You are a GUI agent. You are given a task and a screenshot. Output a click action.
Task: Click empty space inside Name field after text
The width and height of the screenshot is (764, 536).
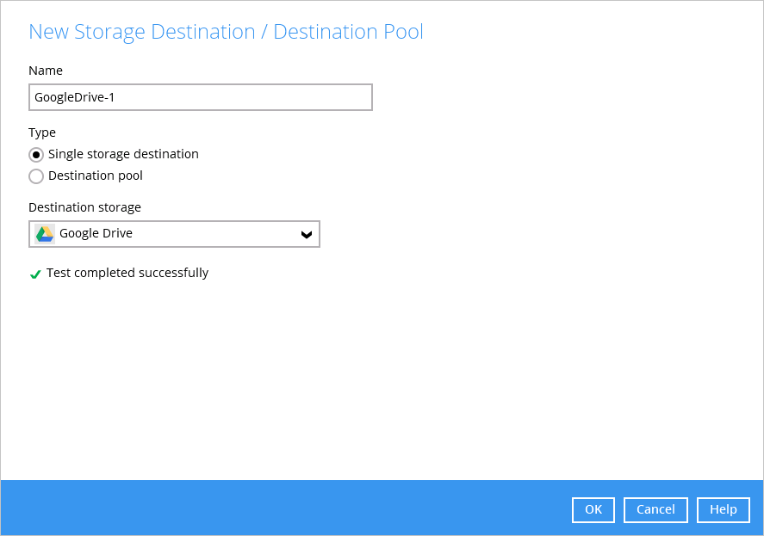click(244, 97)
